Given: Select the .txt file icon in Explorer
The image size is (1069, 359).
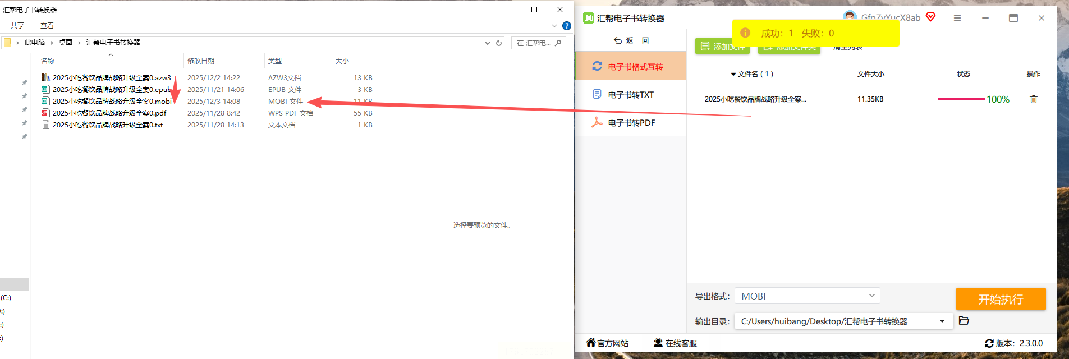Looking at the screenshot, I should (45, 125).
